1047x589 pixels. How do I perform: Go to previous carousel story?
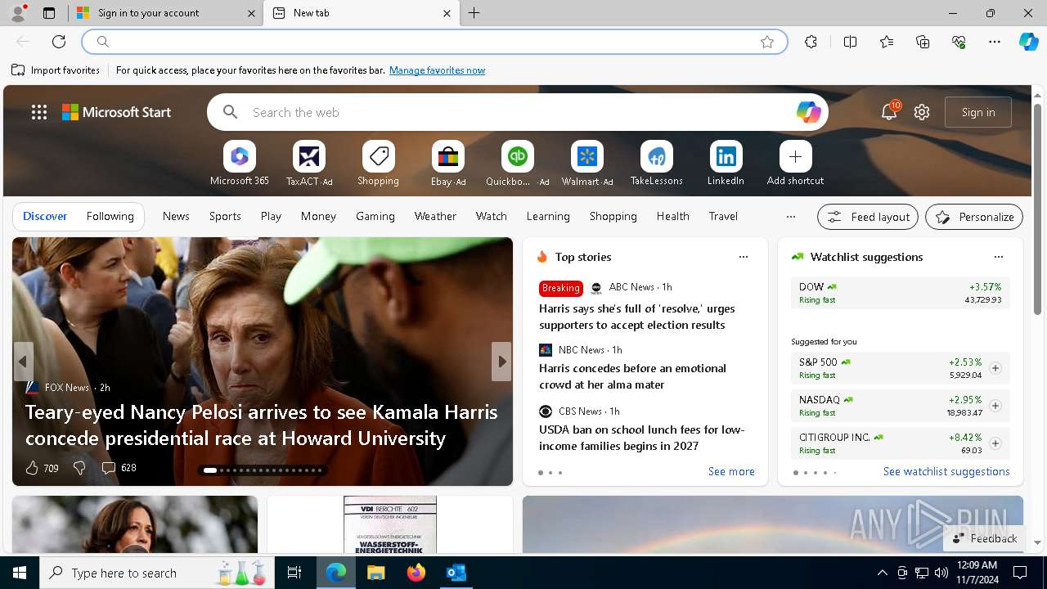[x=23, y=362]
